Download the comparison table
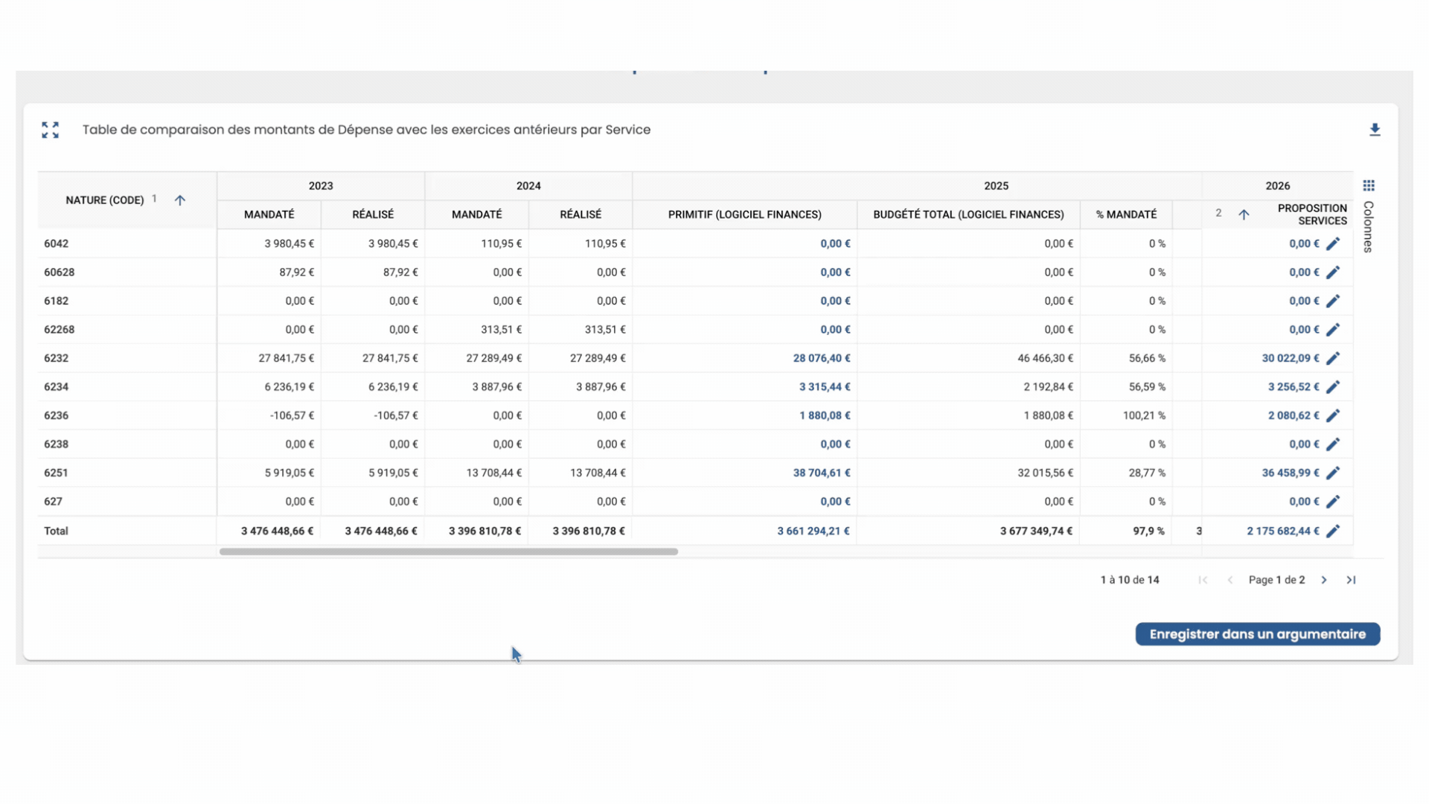This screenshot has width=1429, height=804. click(x=1375, y=130)
